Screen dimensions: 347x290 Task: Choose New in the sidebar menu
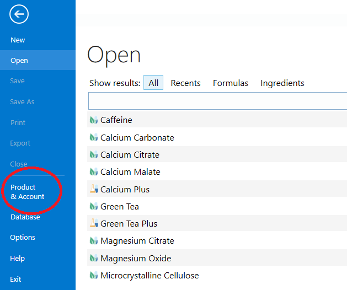[18, 40]
